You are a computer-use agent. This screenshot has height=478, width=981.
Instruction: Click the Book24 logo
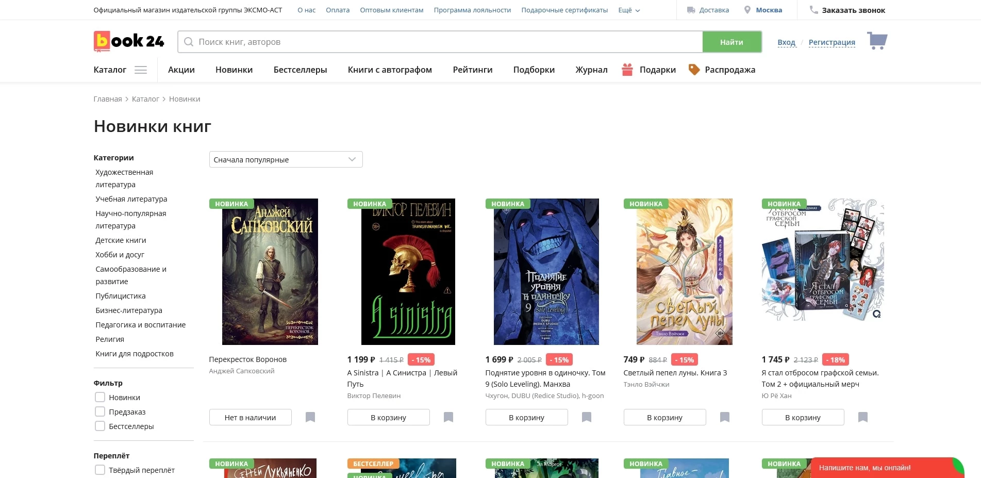[129, 41]
